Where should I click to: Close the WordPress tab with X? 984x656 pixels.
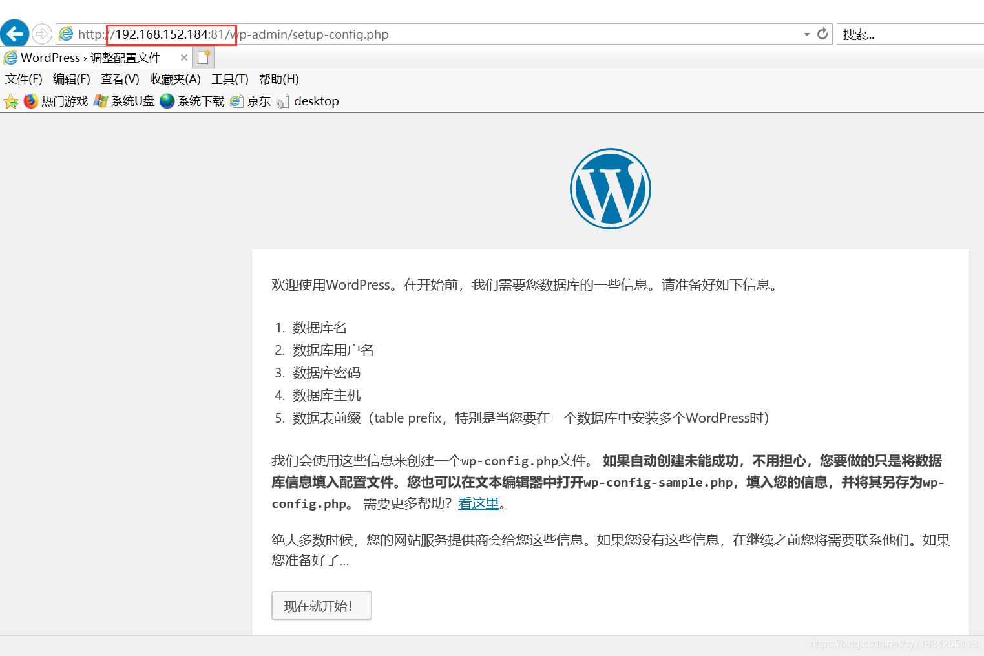tap(184, 58)
